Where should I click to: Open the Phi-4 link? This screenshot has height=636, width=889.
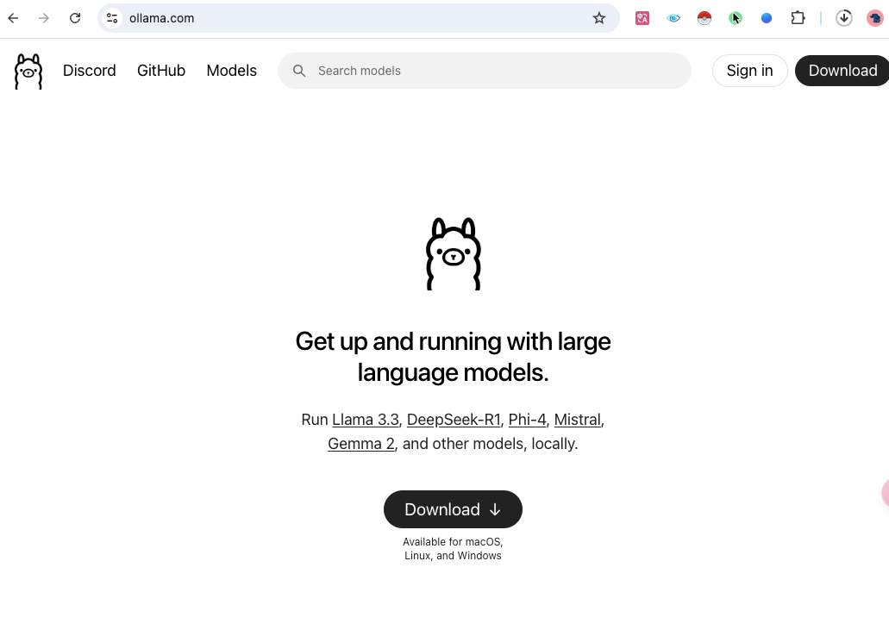tap(527, 420)
